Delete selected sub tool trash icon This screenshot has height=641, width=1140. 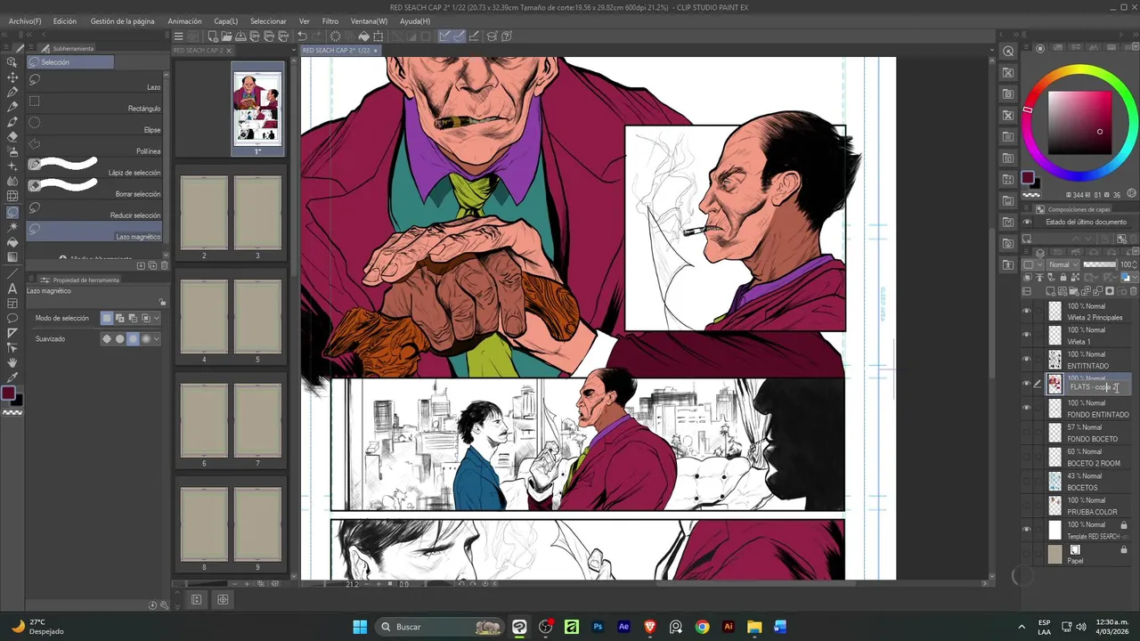click(x=164, y=265)
